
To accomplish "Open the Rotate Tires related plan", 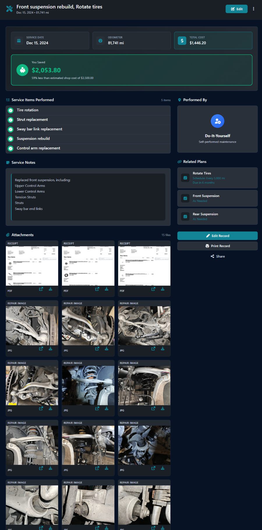I will coord(217,178).
